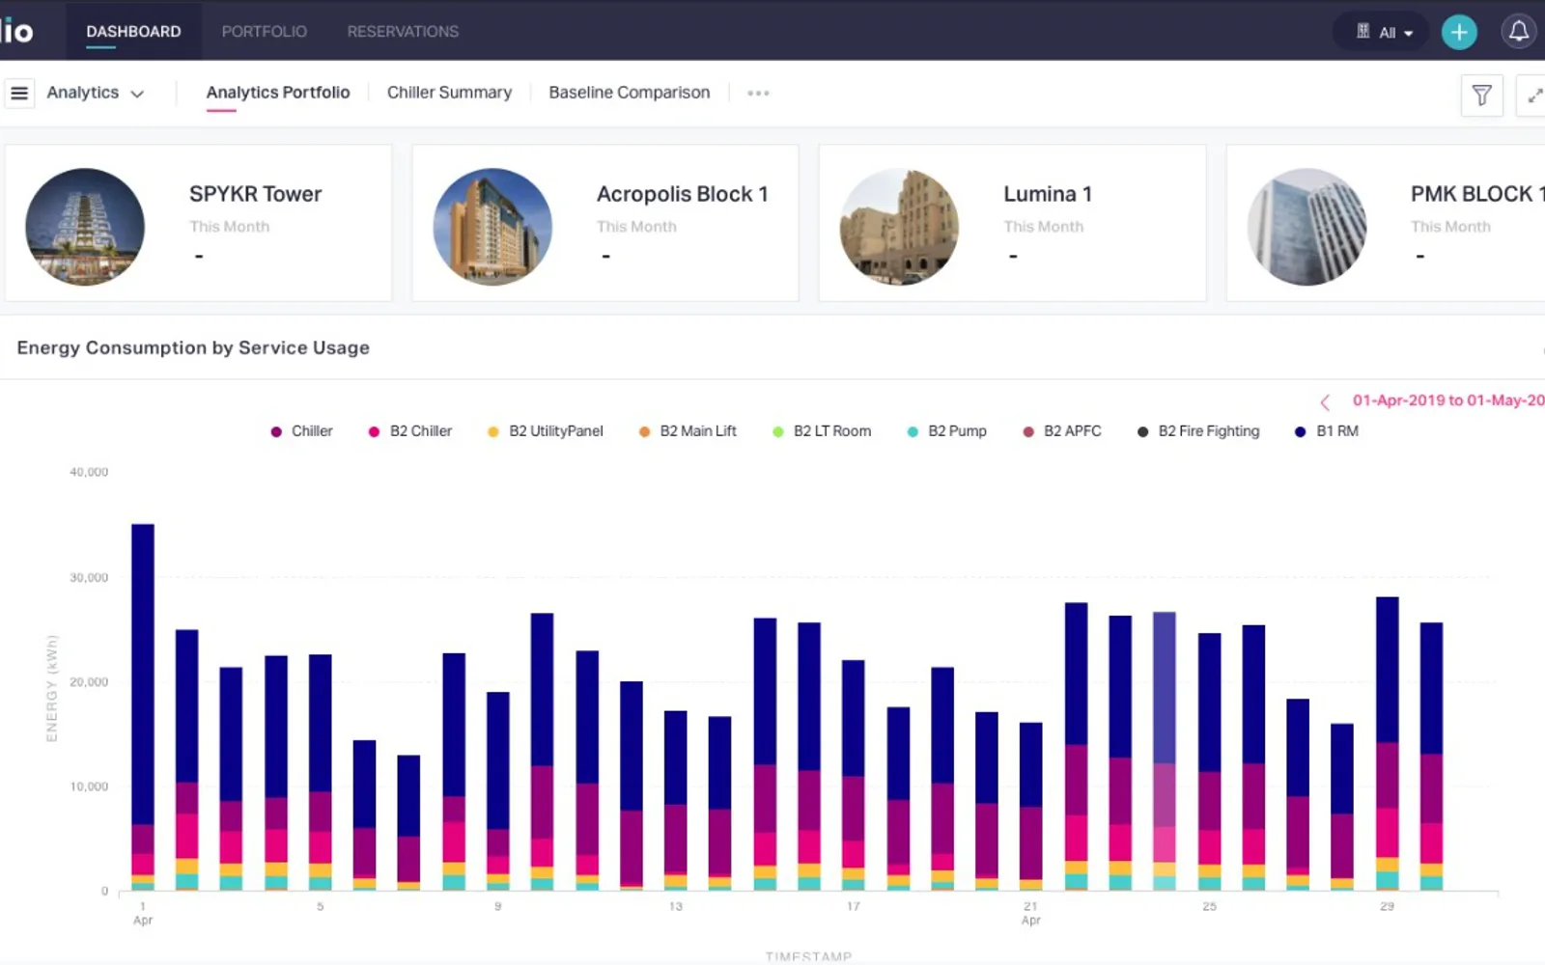Open the PMK BLOCK card
This screenshot has width=1545, height=965.
click(1386, 223)
